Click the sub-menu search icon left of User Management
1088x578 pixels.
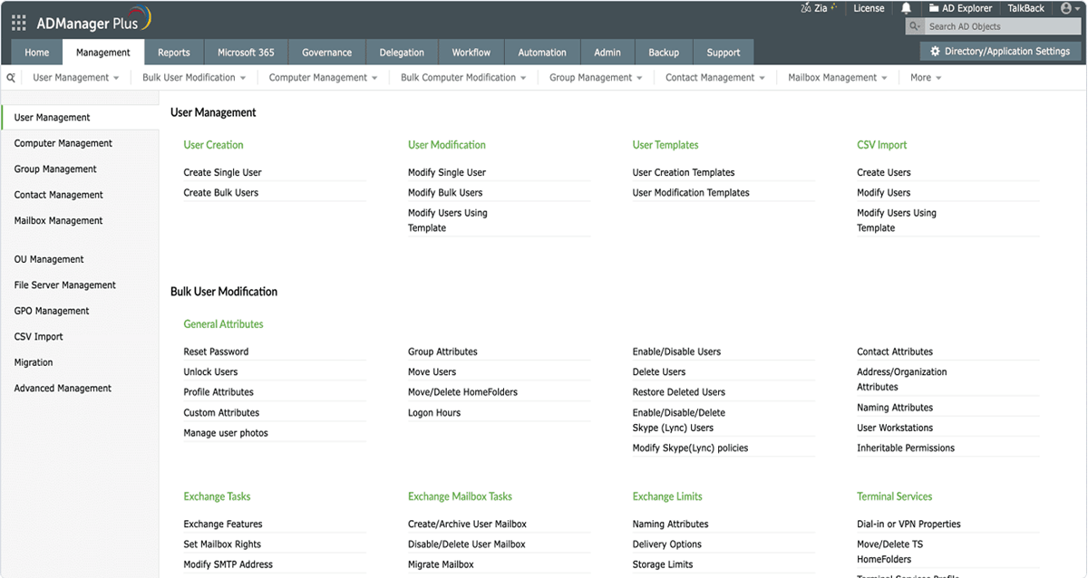[11, 78]
